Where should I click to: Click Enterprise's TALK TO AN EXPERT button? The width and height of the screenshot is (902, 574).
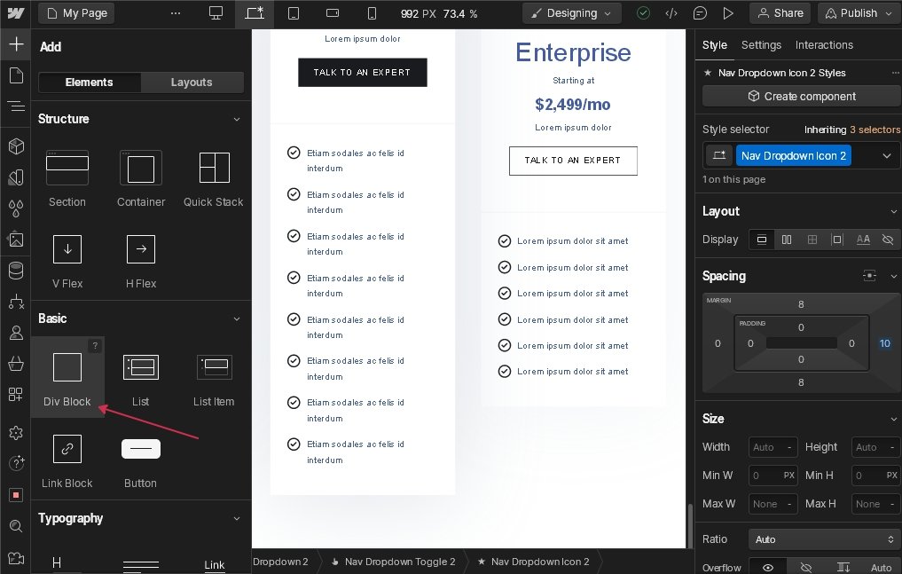click(573, 161)
